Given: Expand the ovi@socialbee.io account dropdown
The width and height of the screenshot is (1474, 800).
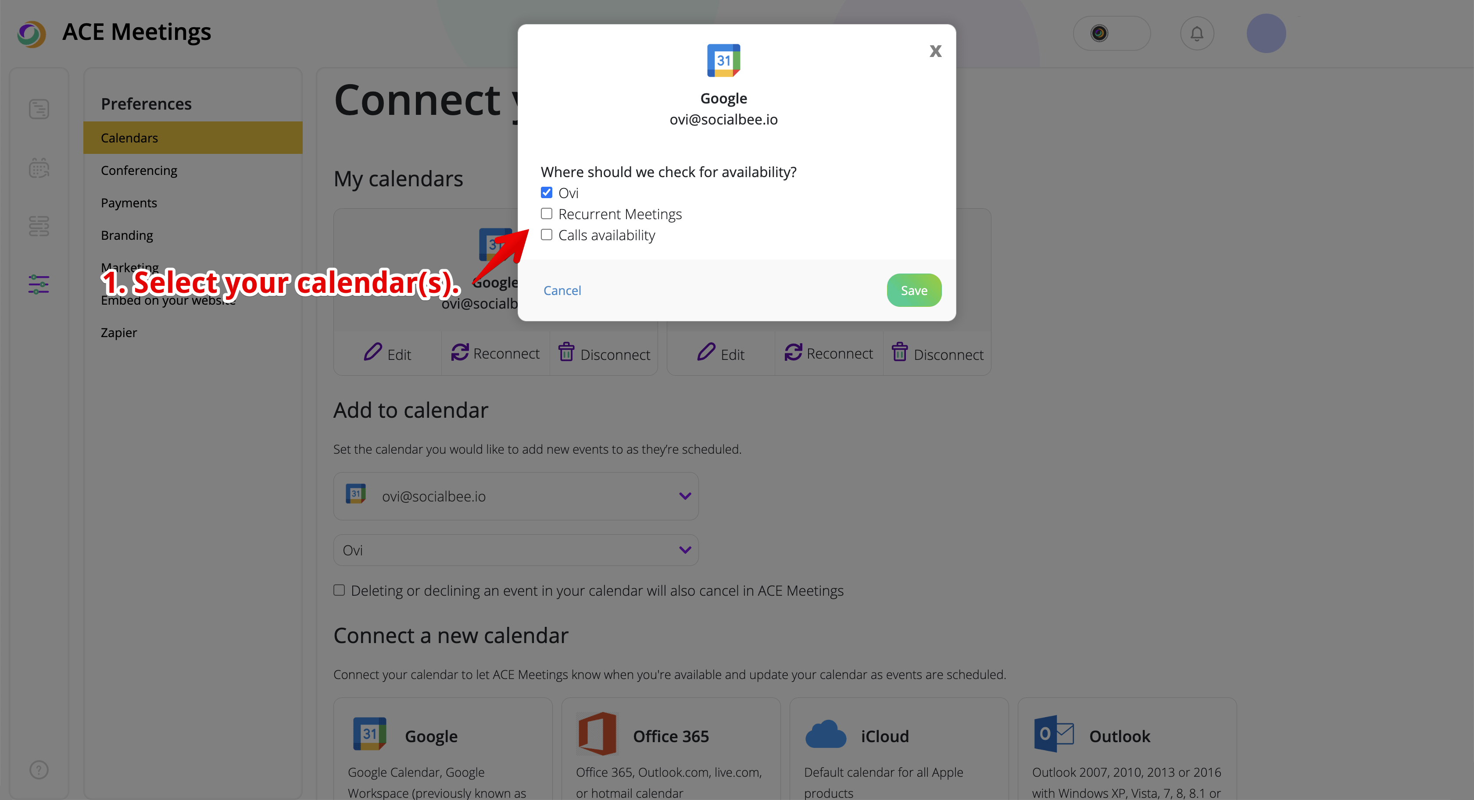Looking at the screenshot, I should 515,496.
